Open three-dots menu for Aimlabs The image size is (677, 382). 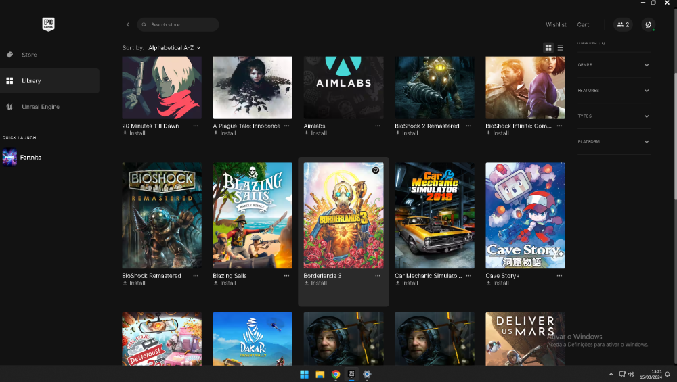pos(378,126)
